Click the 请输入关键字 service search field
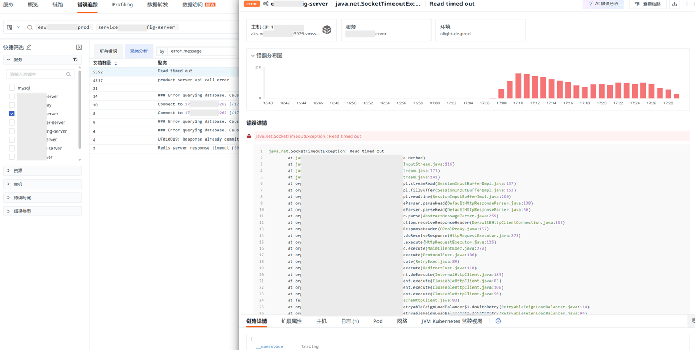 click(x=36, y=74)
